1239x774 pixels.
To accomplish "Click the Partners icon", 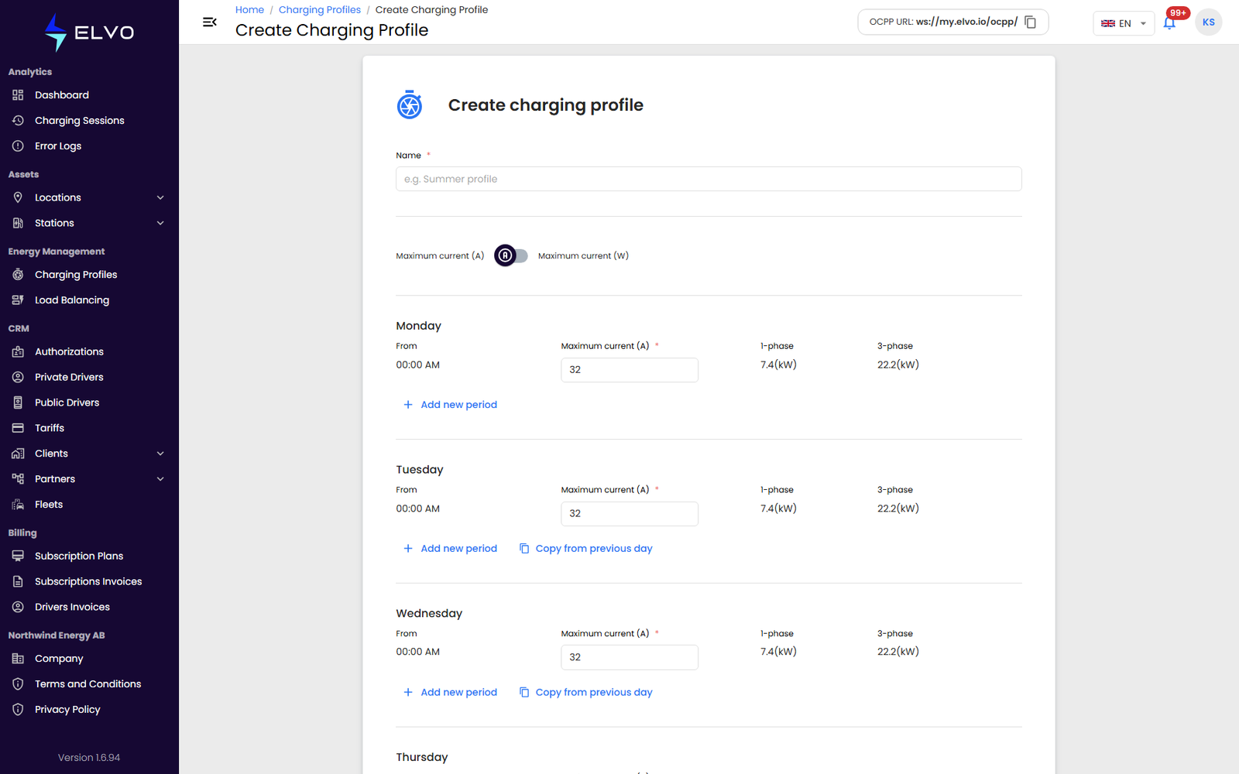I will [18, 479].
